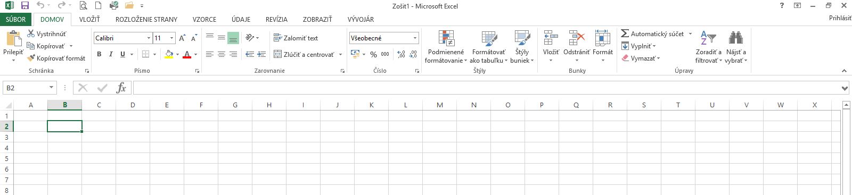
Task: Switch to the VZORCE tab
Action: point(204,19)
